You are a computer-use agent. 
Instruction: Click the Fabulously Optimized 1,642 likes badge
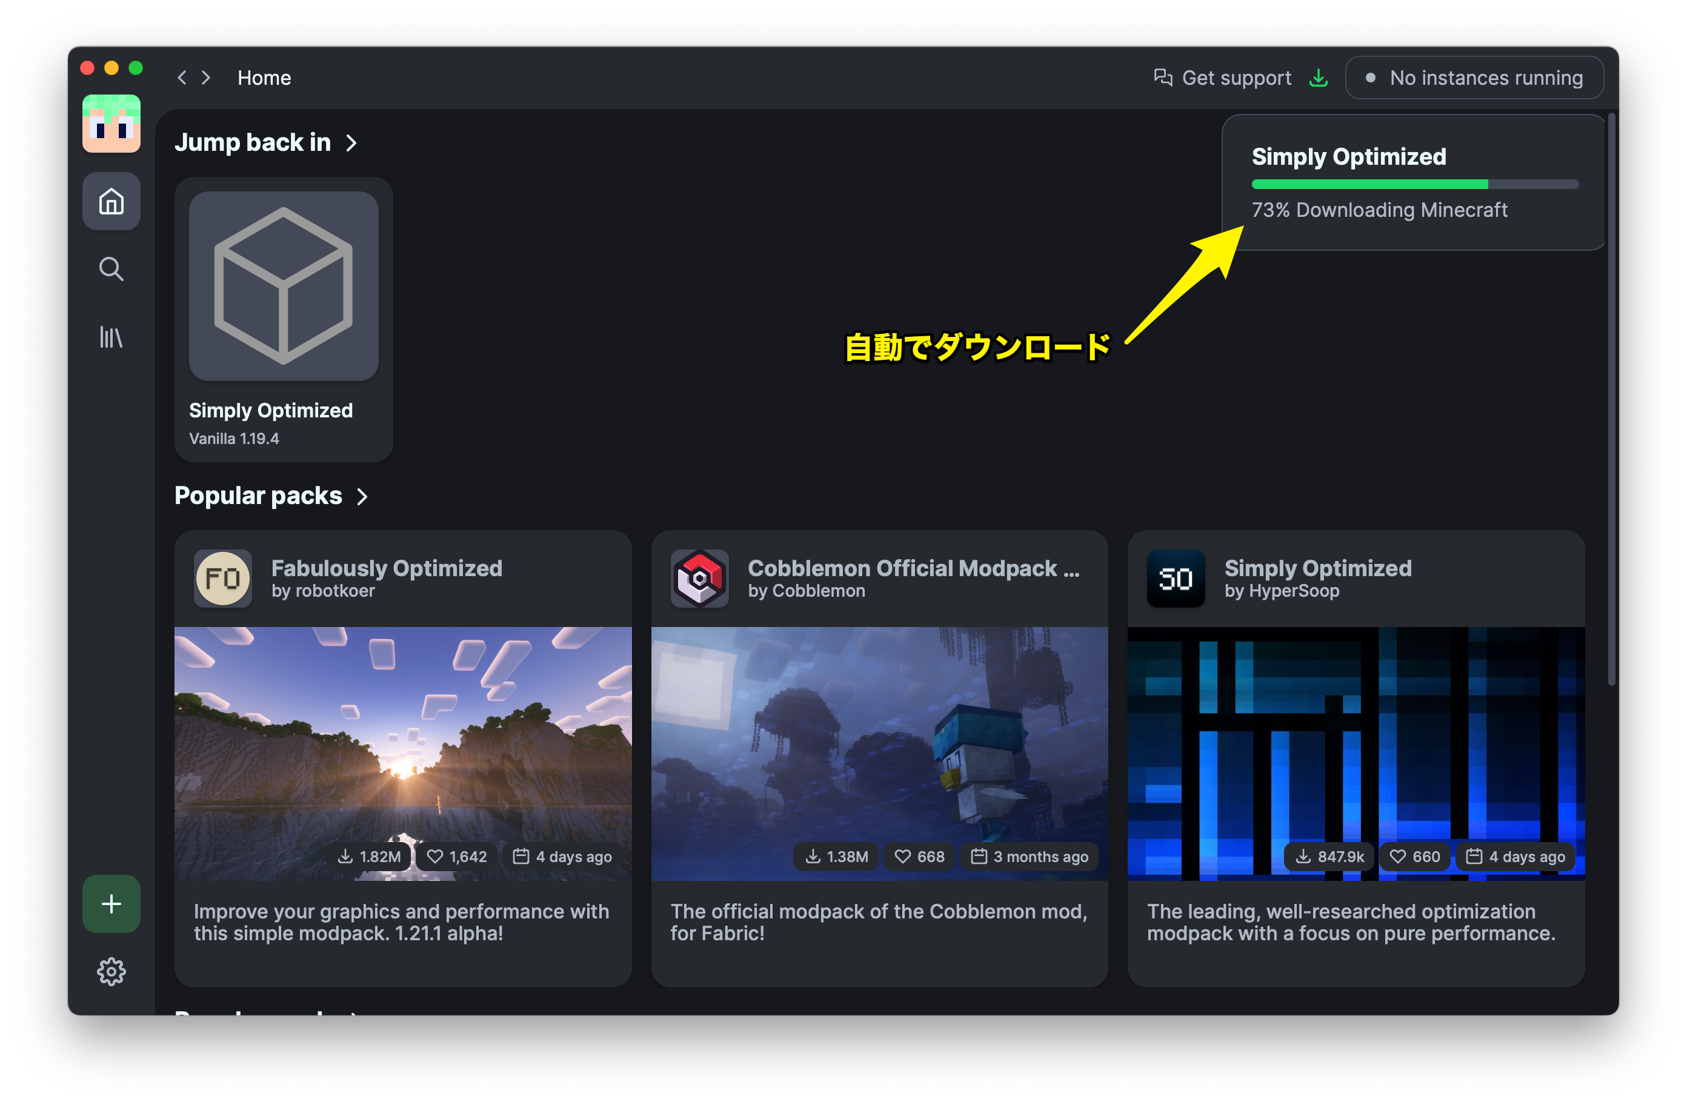456,856
